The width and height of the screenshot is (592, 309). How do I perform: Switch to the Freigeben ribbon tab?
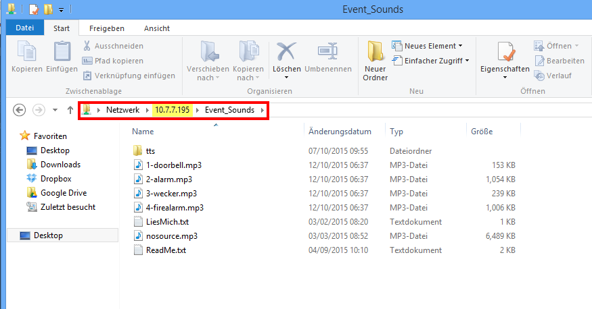click(x=106, y=28)
